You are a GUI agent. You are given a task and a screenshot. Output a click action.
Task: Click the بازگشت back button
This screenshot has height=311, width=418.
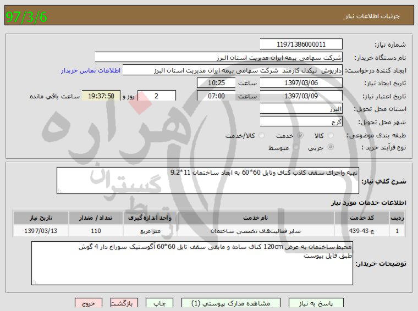point(124,303)
